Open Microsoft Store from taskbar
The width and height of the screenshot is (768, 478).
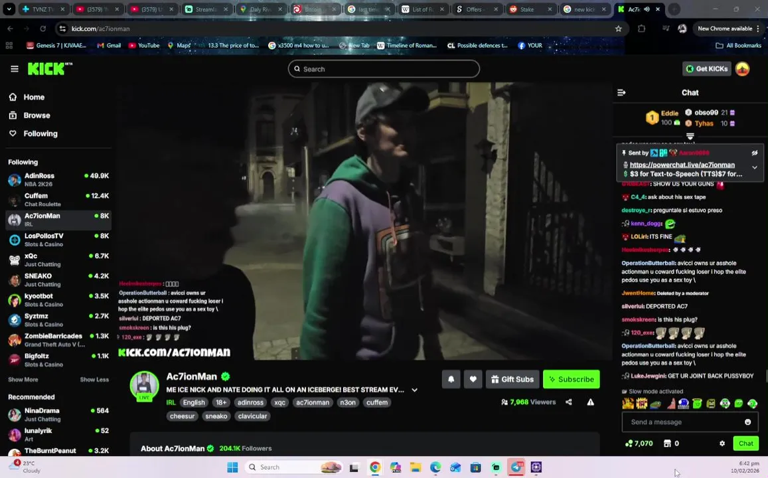coord(475,467)
